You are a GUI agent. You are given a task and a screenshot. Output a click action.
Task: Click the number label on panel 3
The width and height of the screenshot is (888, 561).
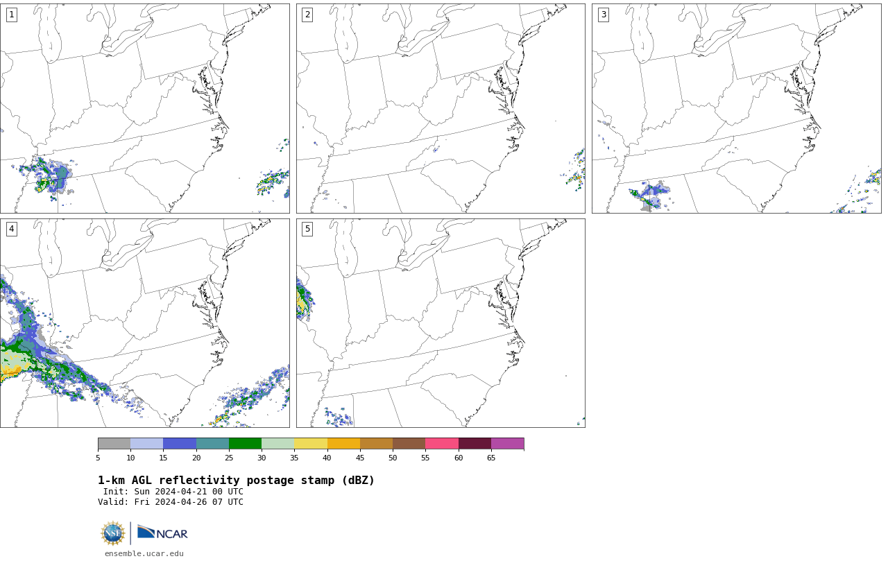[x=603, y=15]
